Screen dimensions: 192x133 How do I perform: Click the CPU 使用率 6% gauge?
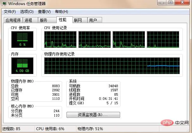(22, 39)
